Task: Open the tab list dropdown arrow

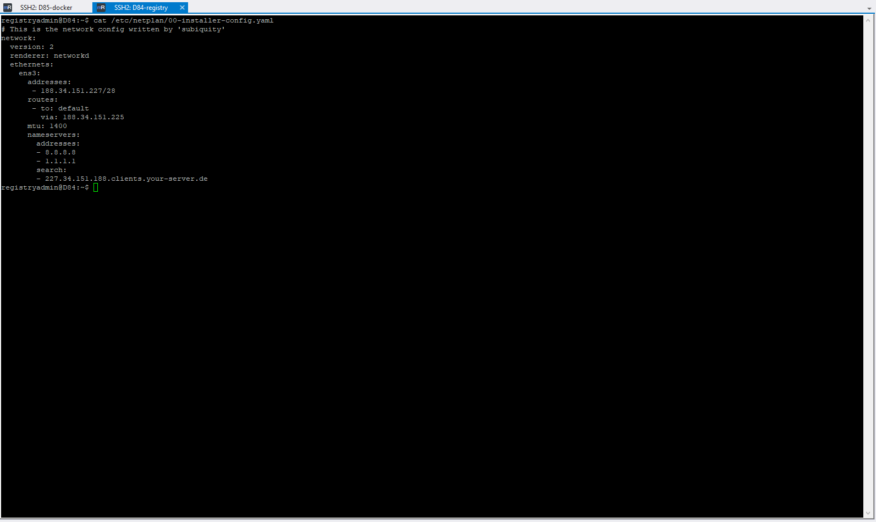Action: [871, 9]
